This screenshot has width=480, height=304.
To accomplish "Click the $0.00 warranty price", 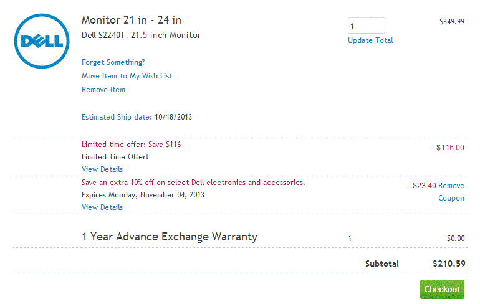I will (456, 238).
